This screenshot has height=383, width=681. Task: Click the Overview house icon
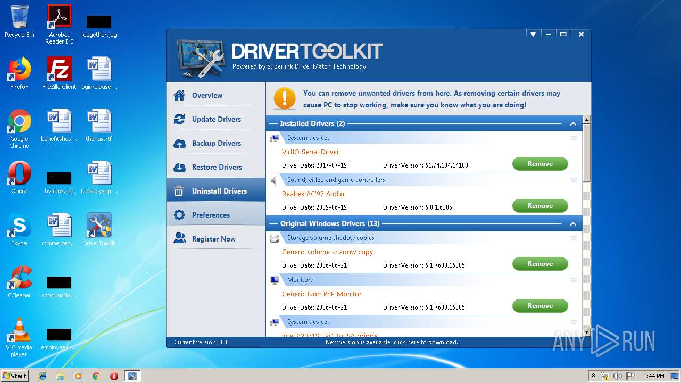(179, 95)
